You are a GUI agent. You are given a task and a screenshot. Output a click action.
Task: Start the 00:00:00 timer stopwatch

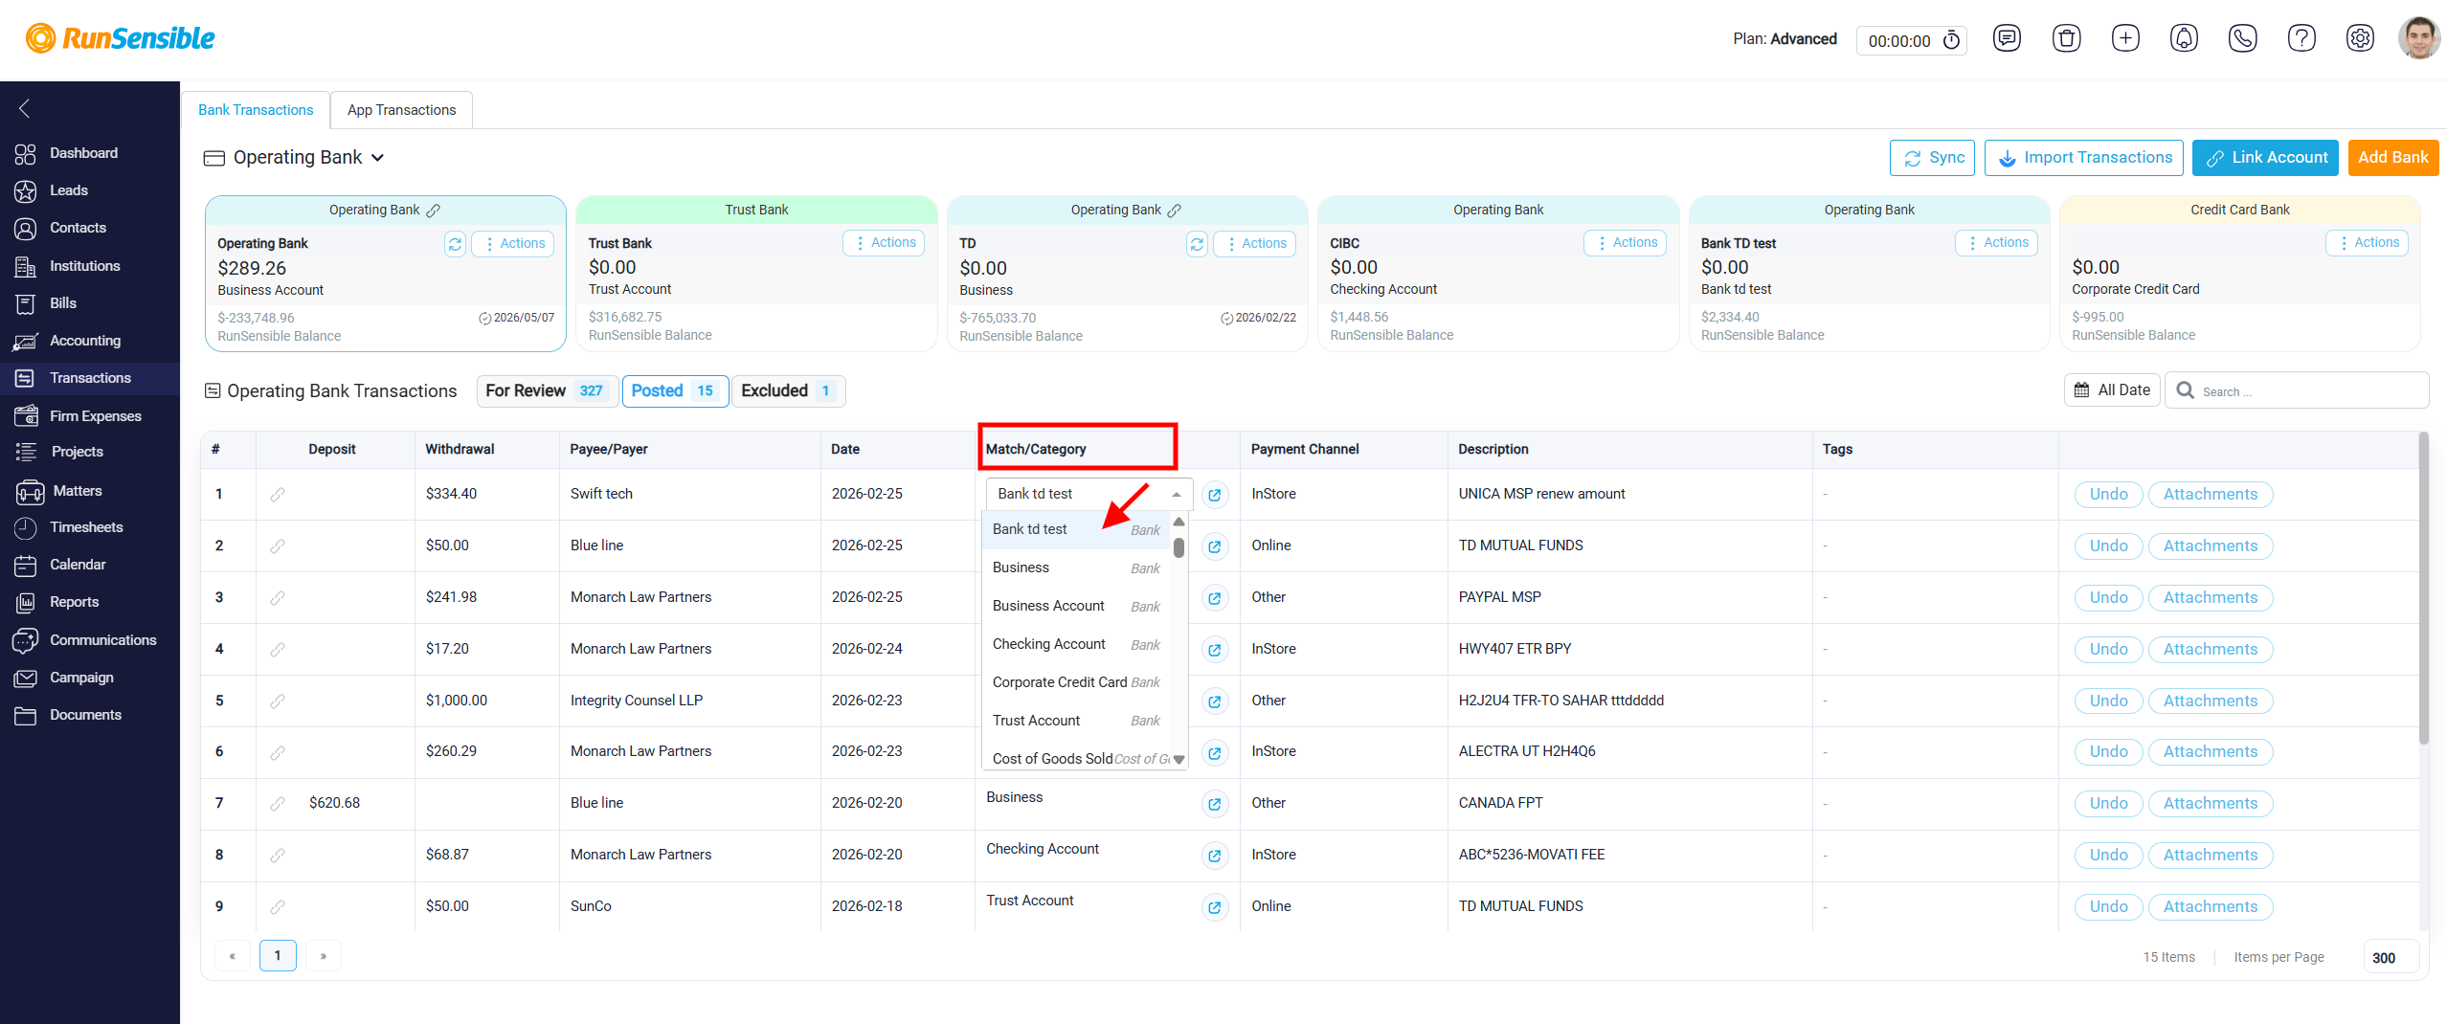pos(1951,40)
